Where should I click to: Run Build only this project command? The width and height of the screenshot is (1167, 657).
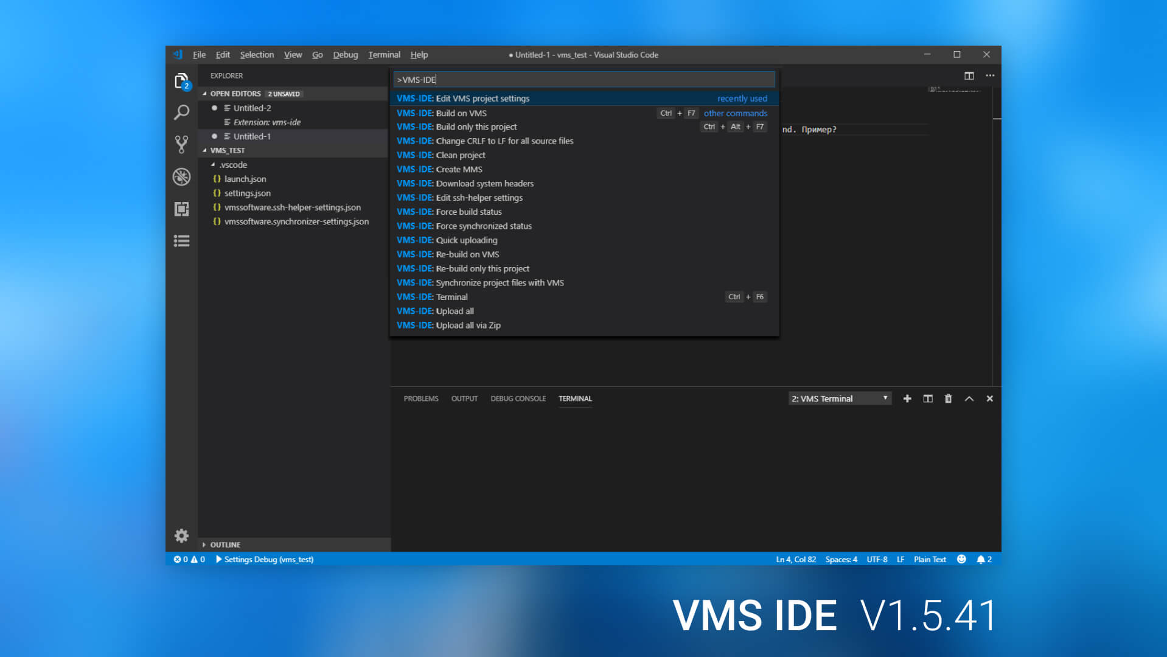click(584, 127)
